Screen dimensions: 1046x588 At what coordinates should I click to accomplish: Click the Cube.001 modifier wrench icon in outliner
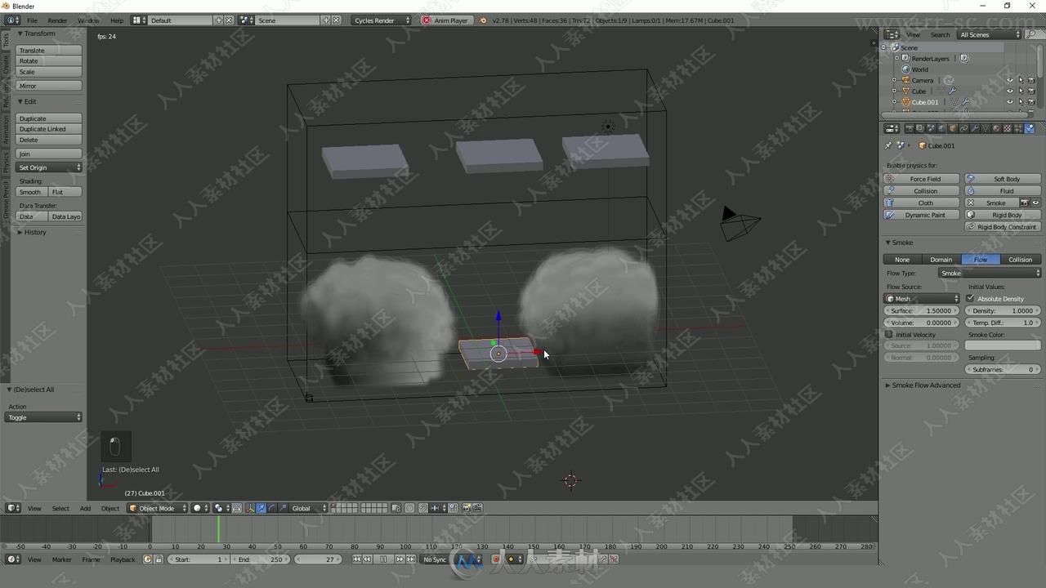[x=967, y=102]
